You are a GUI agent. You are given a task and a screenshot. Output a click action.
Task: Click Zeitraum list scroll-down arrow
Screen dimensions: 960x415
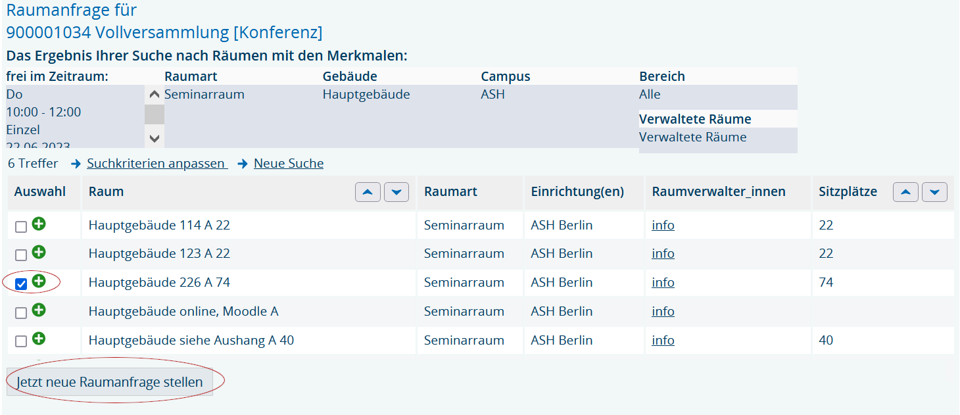tap(155, 138)
